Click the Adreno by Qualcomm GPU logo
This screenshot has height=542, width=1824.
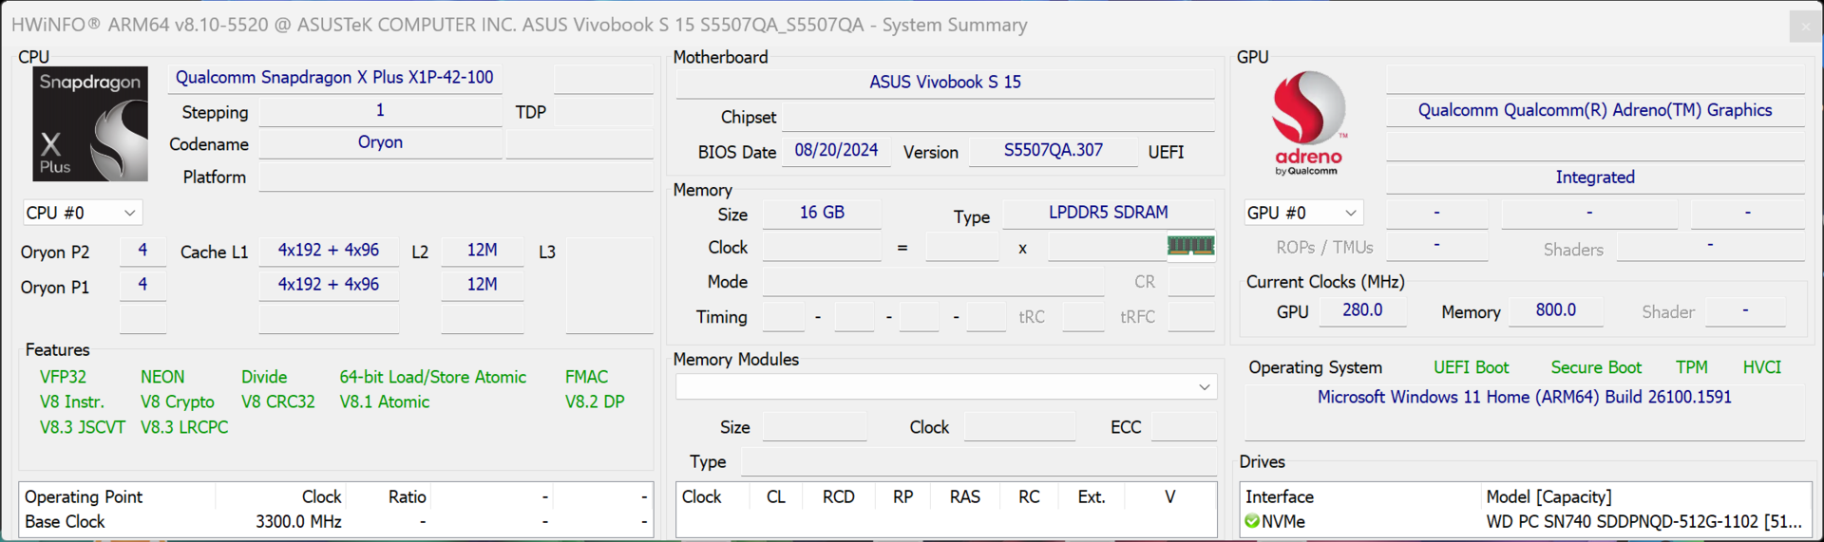1307,123
